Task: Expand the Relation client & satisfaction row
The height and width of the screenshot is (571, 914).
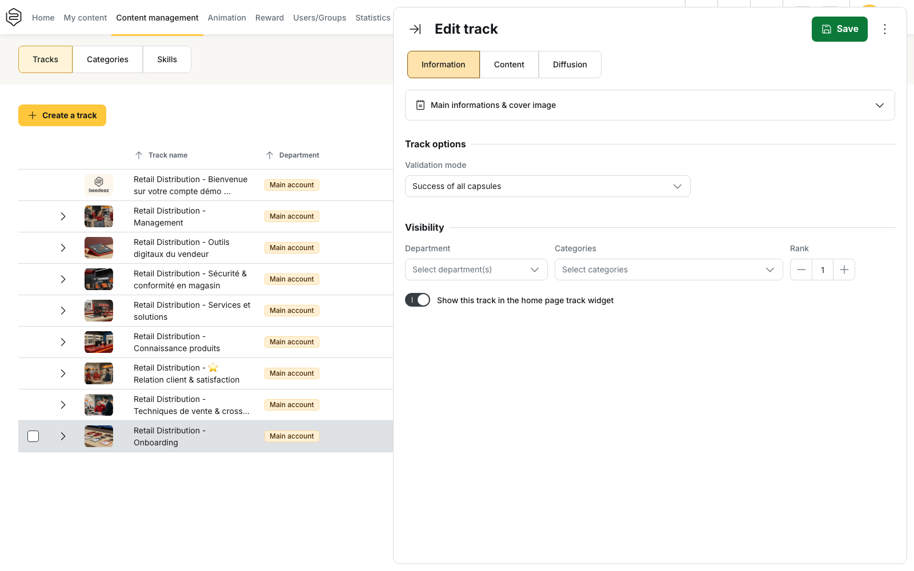Action: tap(63, 373)
